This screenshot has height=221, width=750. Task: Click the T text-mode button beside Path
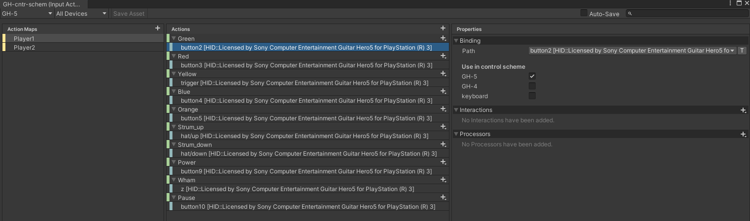[x=742, y=51]
